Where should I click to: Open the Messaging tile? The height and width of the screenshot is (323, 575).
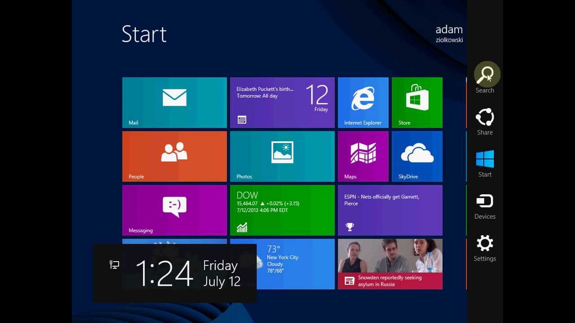tap(174, 210)
